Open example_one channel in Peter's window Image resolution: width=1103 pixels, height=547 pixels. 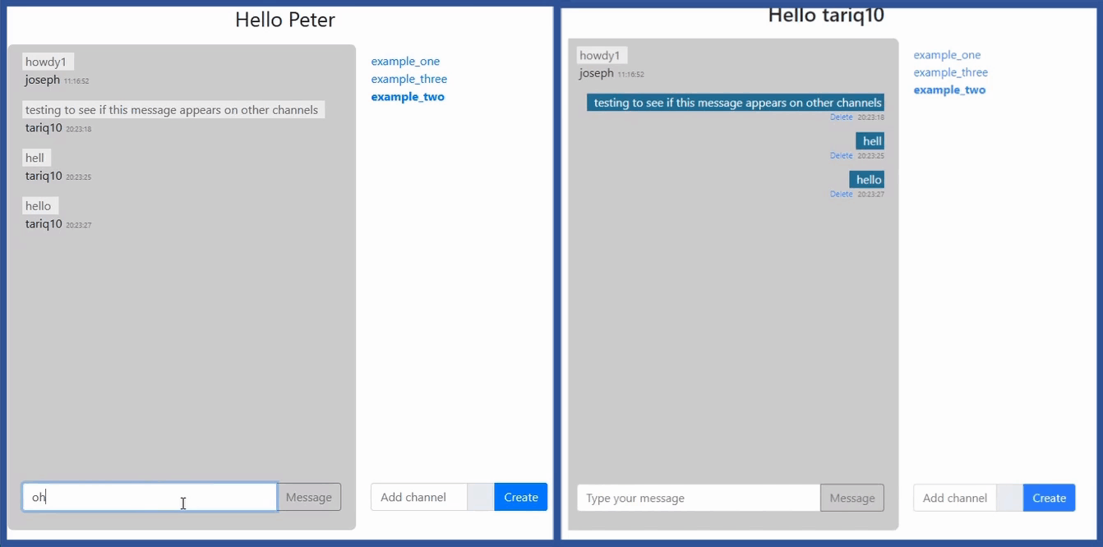(405, 62)
